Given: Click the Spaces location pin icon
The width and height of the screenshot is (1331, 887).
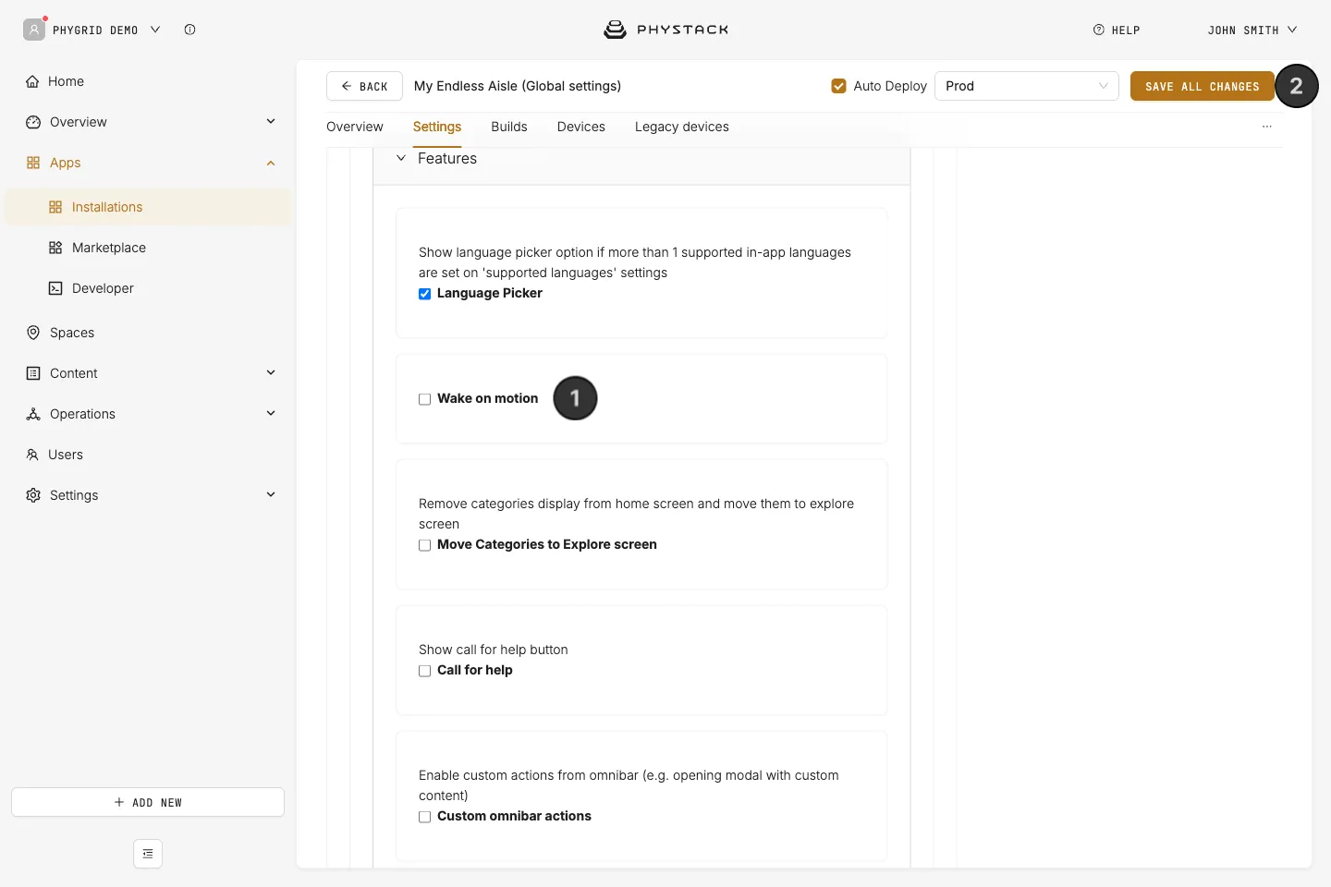Looking at the screenshot, I should [33, 333].
